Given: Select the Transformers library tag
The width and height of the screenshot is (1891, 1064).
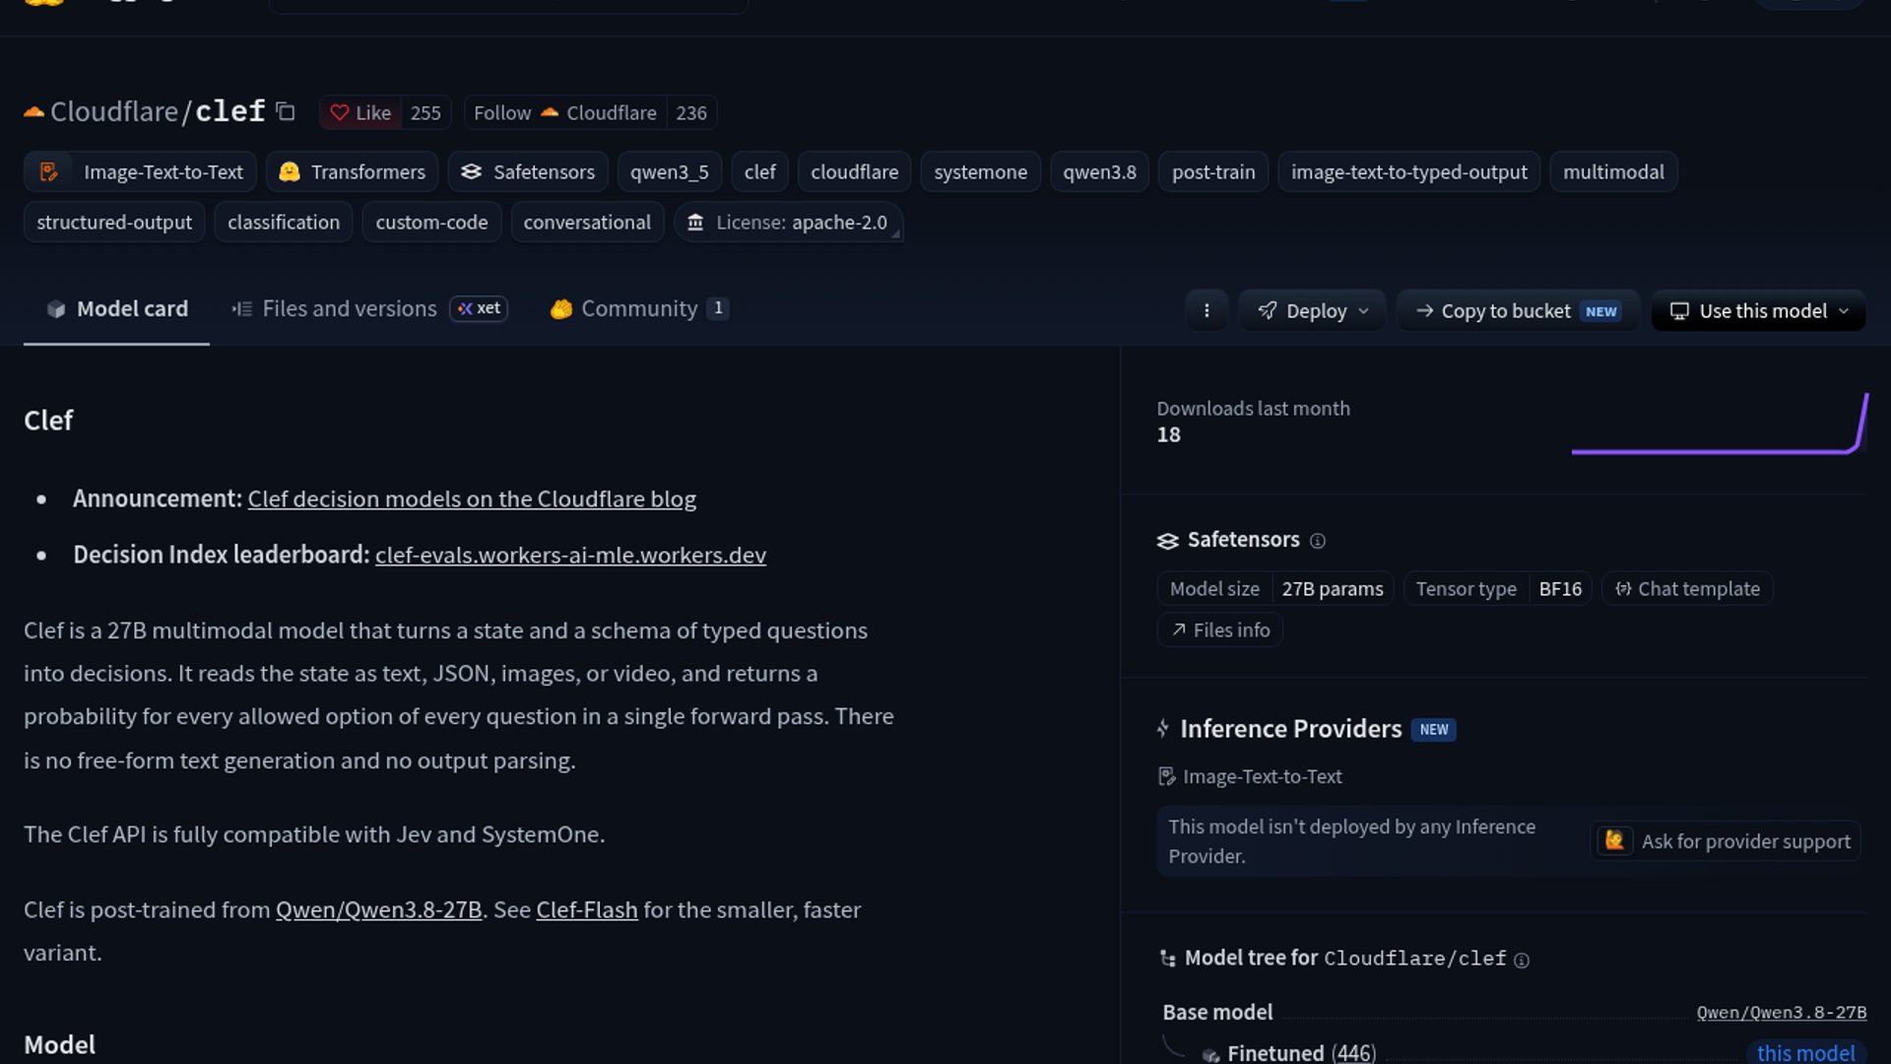Looking at the screenshot, I should point(353,171).
